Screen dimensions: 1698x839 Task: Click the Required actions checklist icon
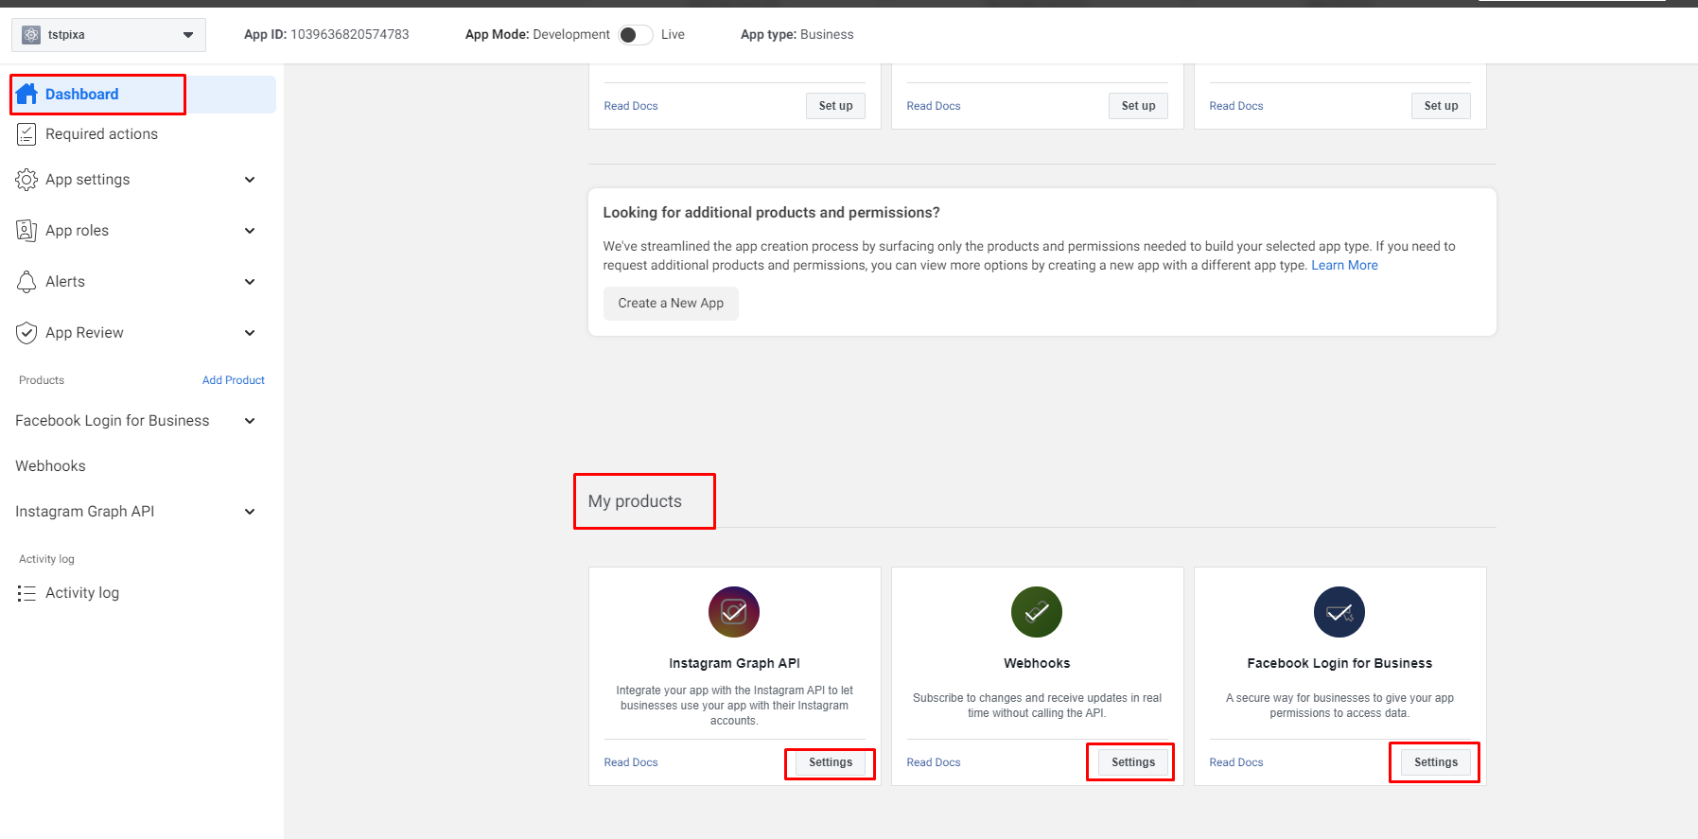(26, 134)
